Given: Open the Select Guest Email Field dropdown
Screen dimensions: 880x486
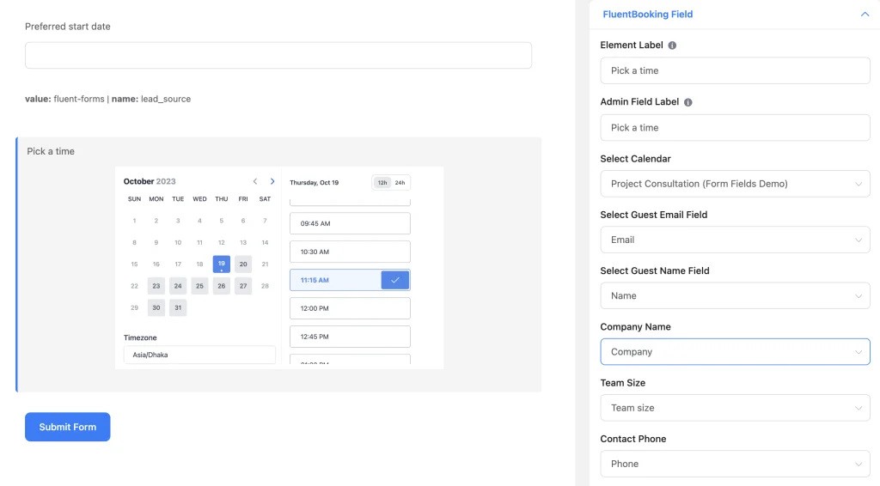Looking at the screenshot, I should [735, 240].
